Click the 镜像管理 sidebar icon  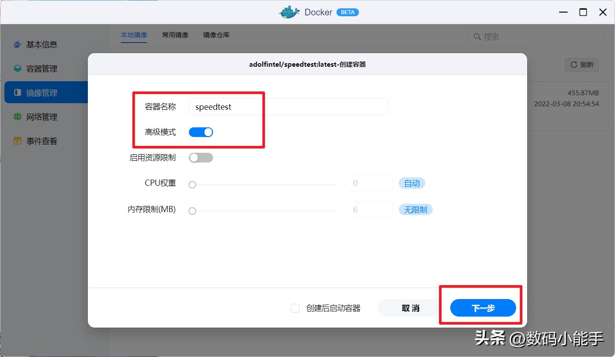(x=17, y=92)
